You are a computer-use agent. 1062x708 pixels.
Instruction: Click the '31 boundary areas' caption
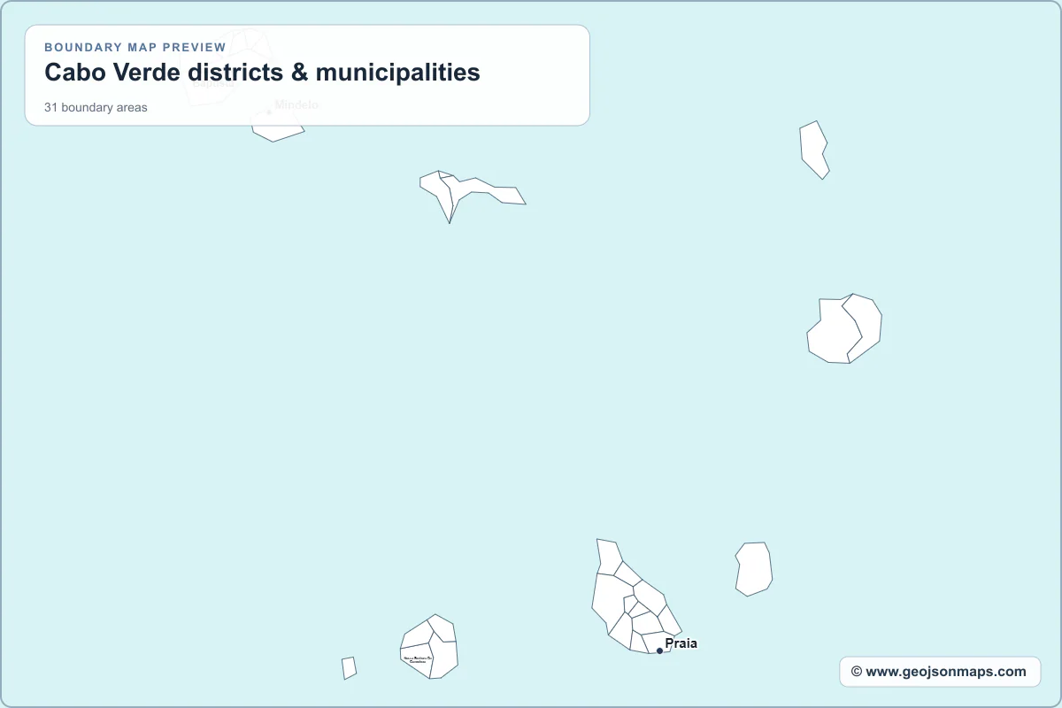96,107
